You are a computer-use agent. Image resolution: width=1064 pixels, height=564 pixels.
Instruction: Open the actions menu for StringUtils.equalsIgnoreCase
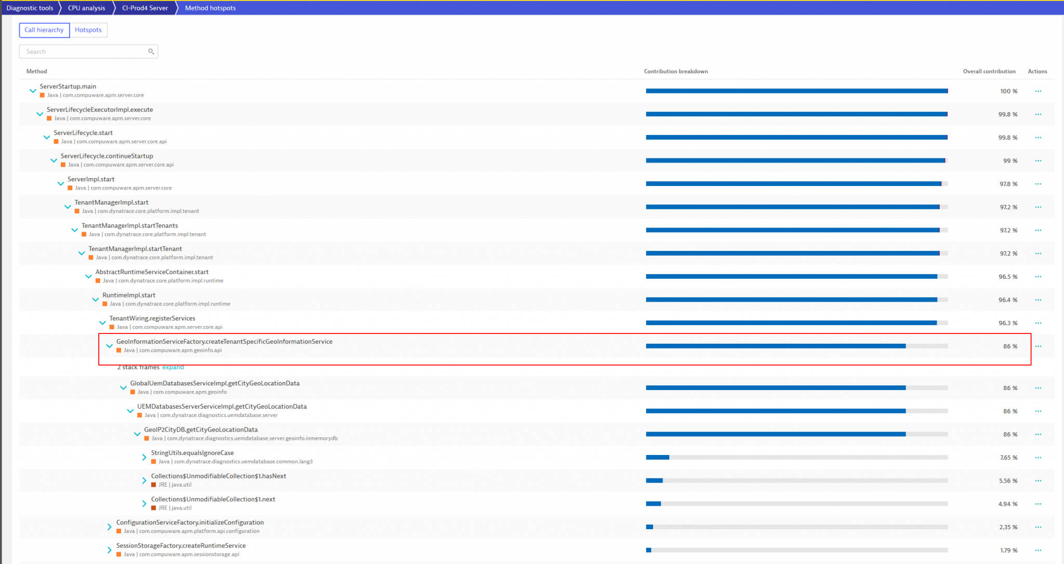click(x=1038, y=458)
